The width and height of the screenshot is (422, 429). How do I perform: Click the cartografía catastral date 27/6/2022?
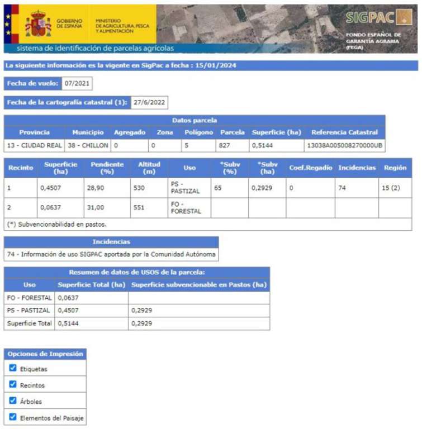(149, 103)
